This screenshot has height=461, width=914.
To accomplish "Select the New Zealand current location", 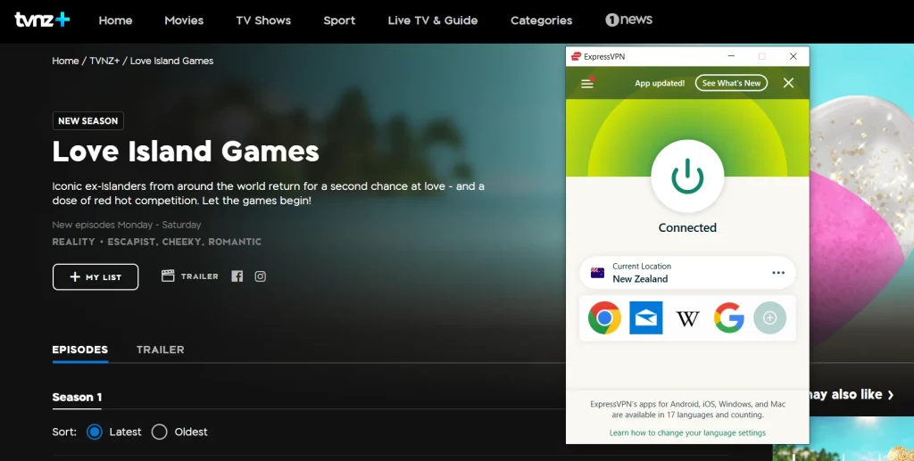I will [687, 273].
